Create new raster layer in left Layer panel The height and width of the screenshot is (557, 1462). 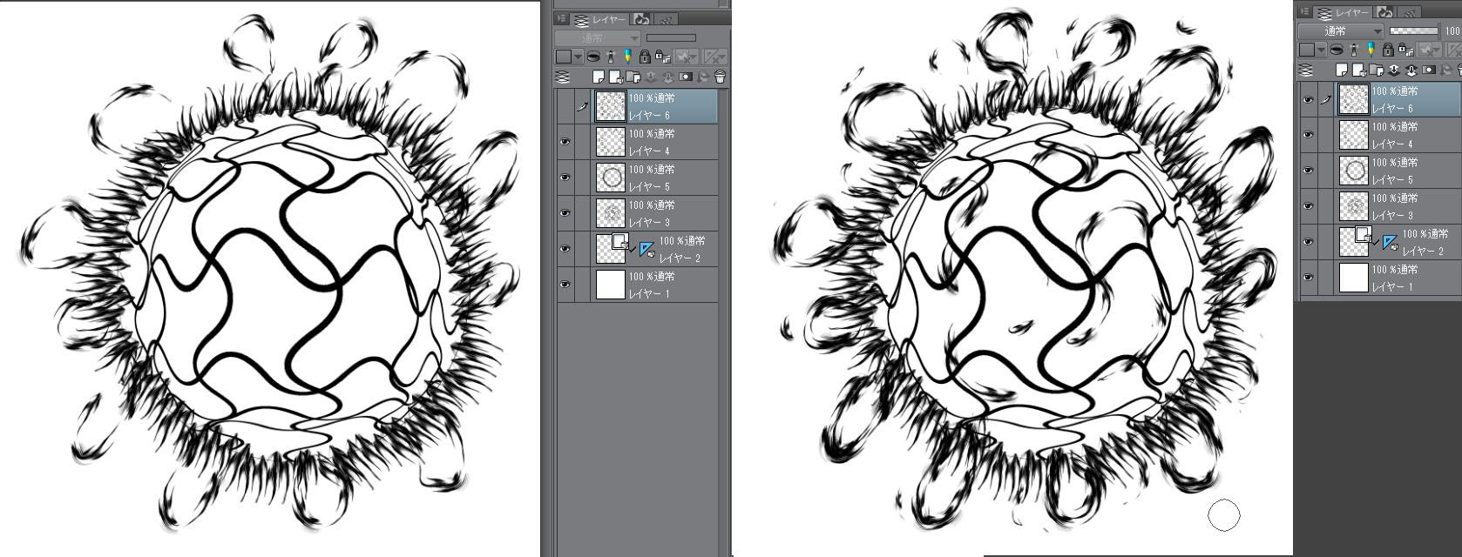(x=599, y=77)
